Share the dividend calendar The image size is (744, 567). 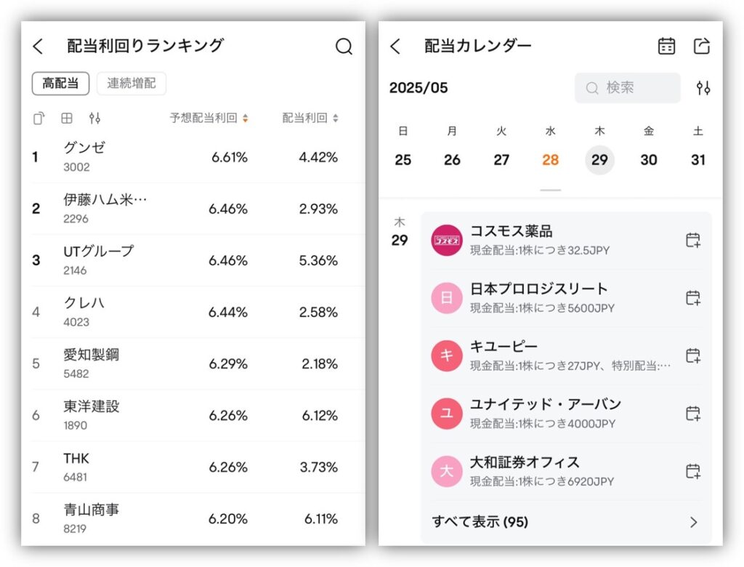tap(701, 46)
